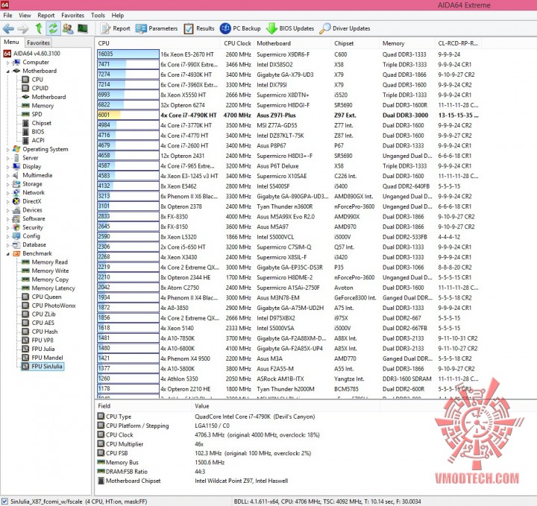Click the users icon in toolbar
This screenshot has height=506, width=537.
tap(68, 28)
